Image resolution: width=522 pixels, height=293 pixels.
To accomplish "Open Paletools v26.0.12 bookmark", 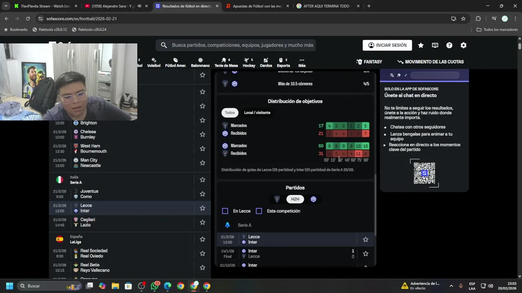I will point(50,30).
